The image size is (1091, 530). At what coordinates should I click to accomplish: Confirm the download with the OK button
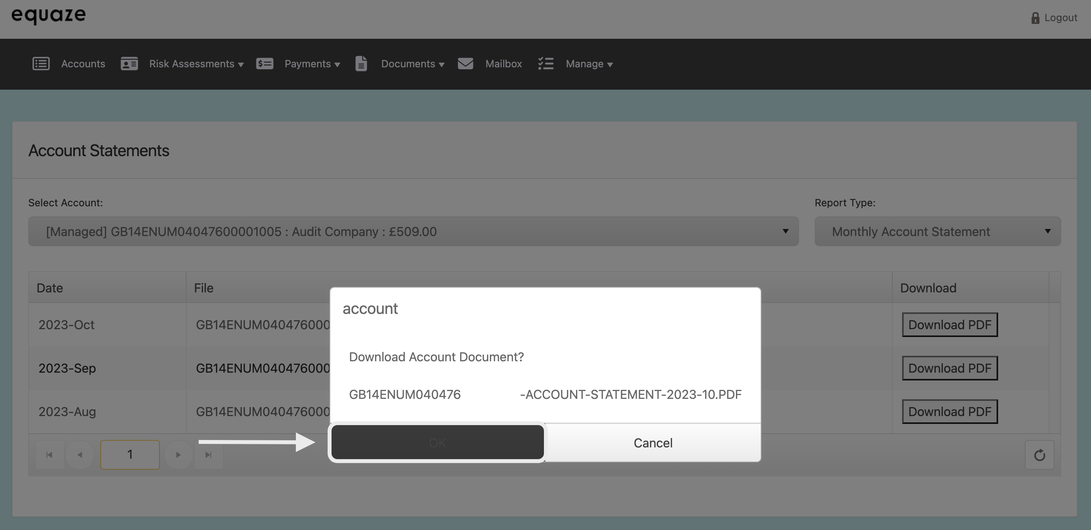coord(437,442)
